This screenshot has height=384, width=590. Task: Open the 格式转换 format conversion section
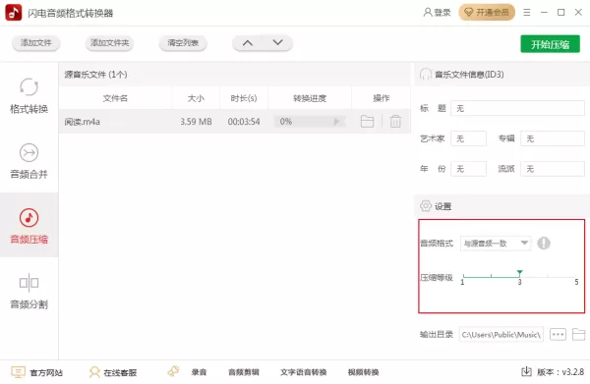point(29,95)
